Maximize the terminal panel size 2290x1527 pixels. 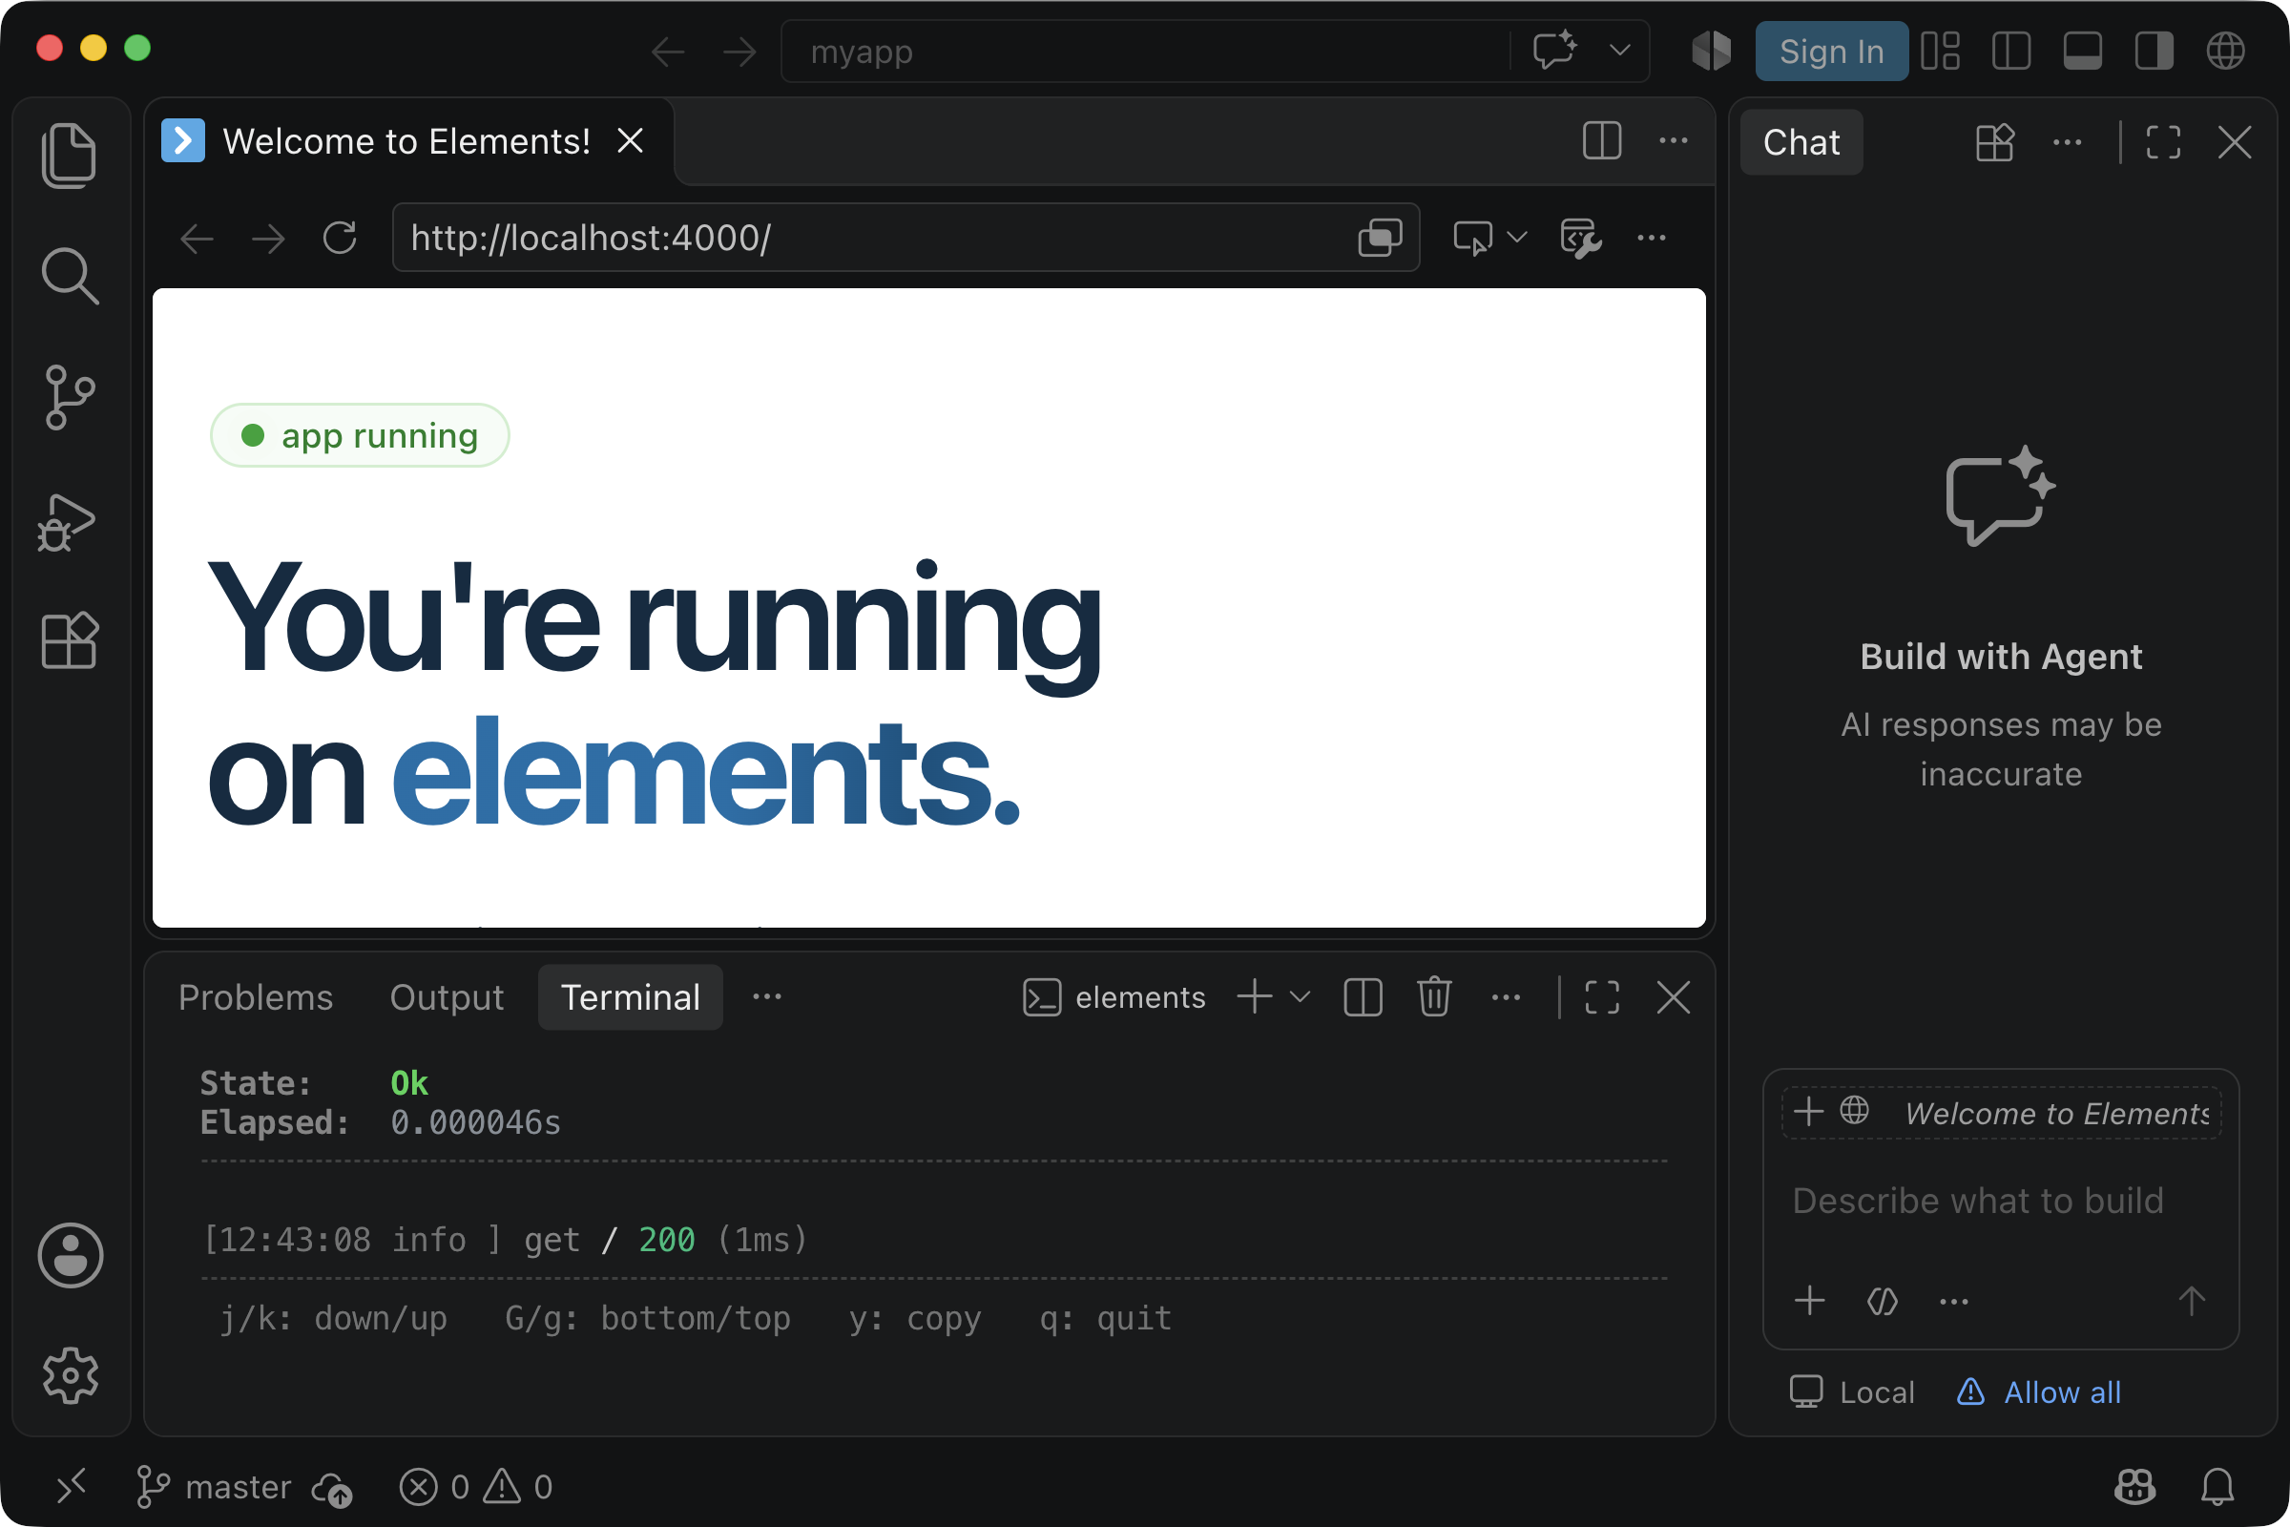(1602, 996)
